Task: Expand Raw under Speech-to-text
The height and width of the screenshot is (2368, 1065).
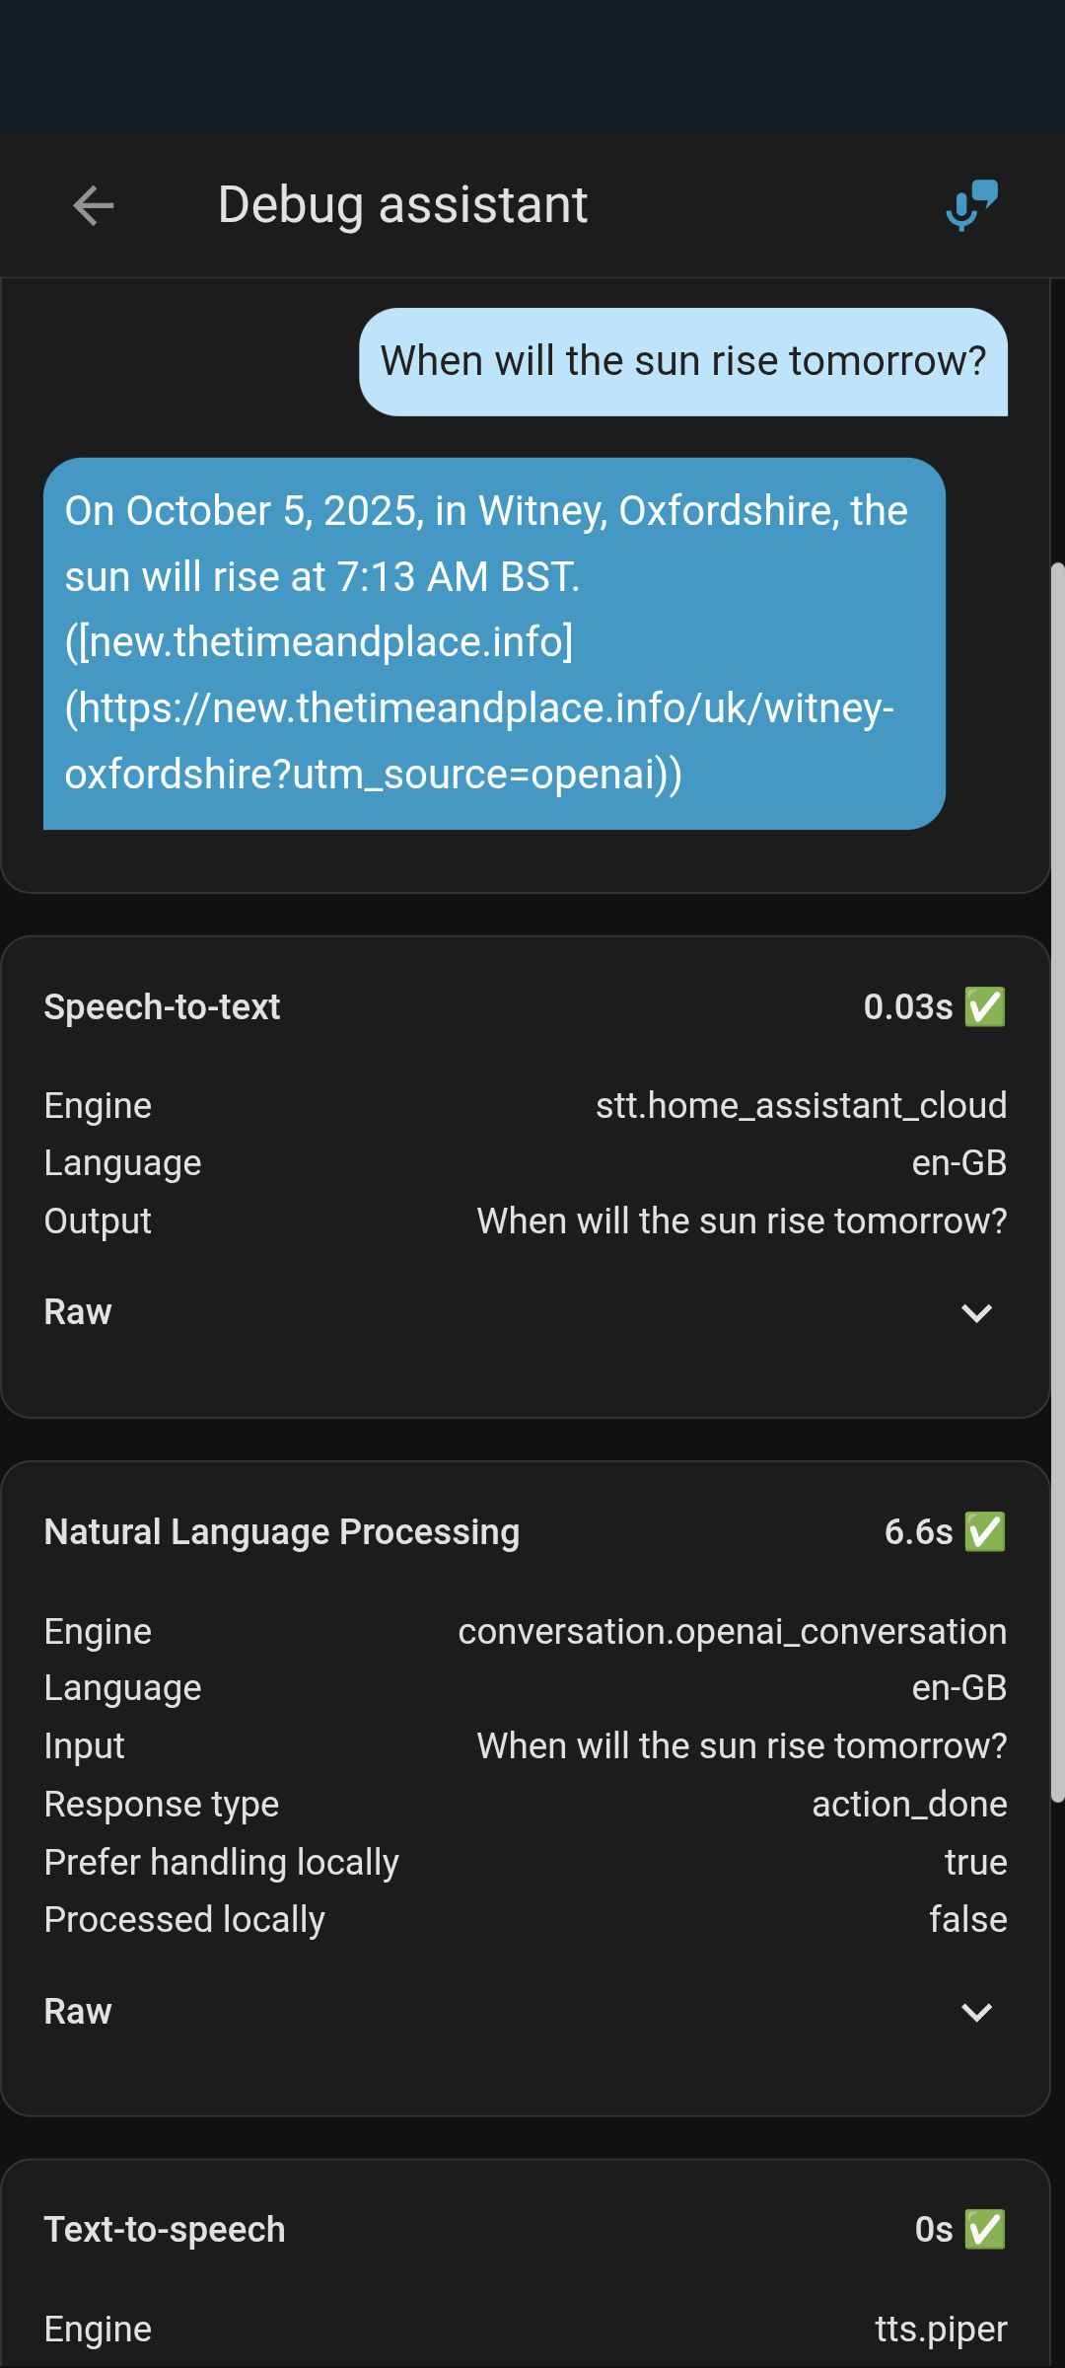Action: (975, 1313)
